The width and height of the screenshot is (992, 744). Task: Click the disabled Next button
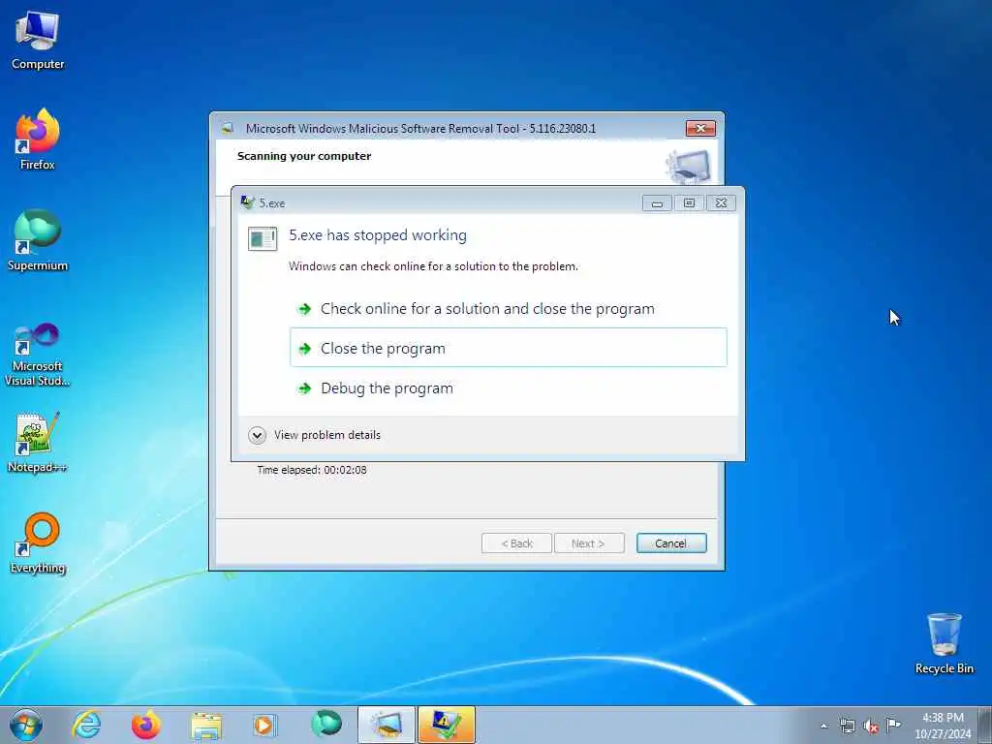[588, 542]
